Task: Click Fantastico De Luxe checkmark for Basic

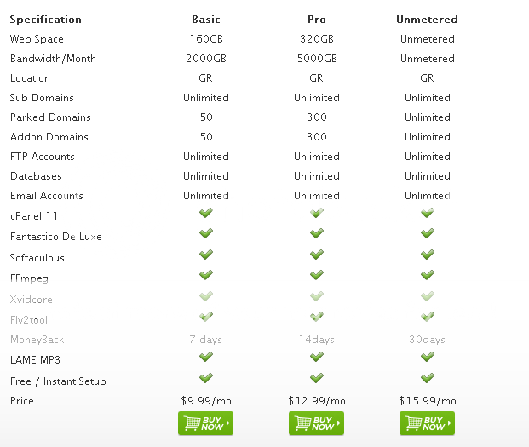Action: pyautogui.click(x=206, y=233)
